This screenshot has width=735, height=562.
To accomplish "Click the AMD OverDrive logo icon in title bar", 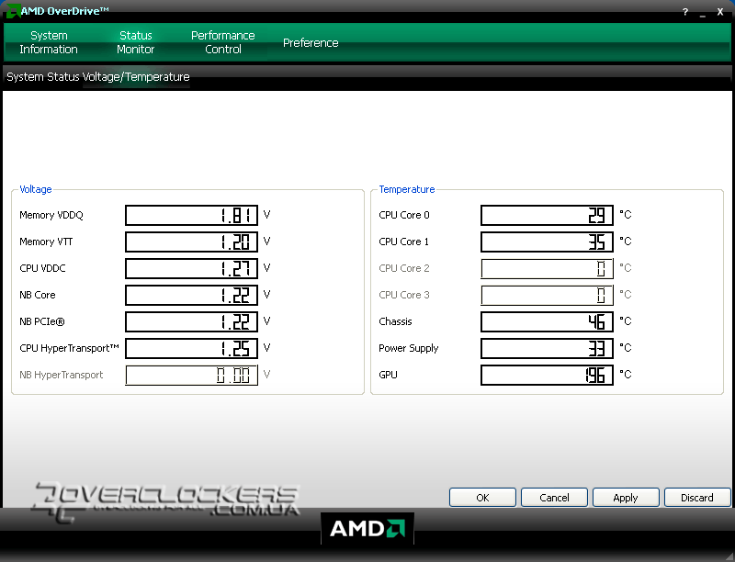I will [x=13, y=11].
